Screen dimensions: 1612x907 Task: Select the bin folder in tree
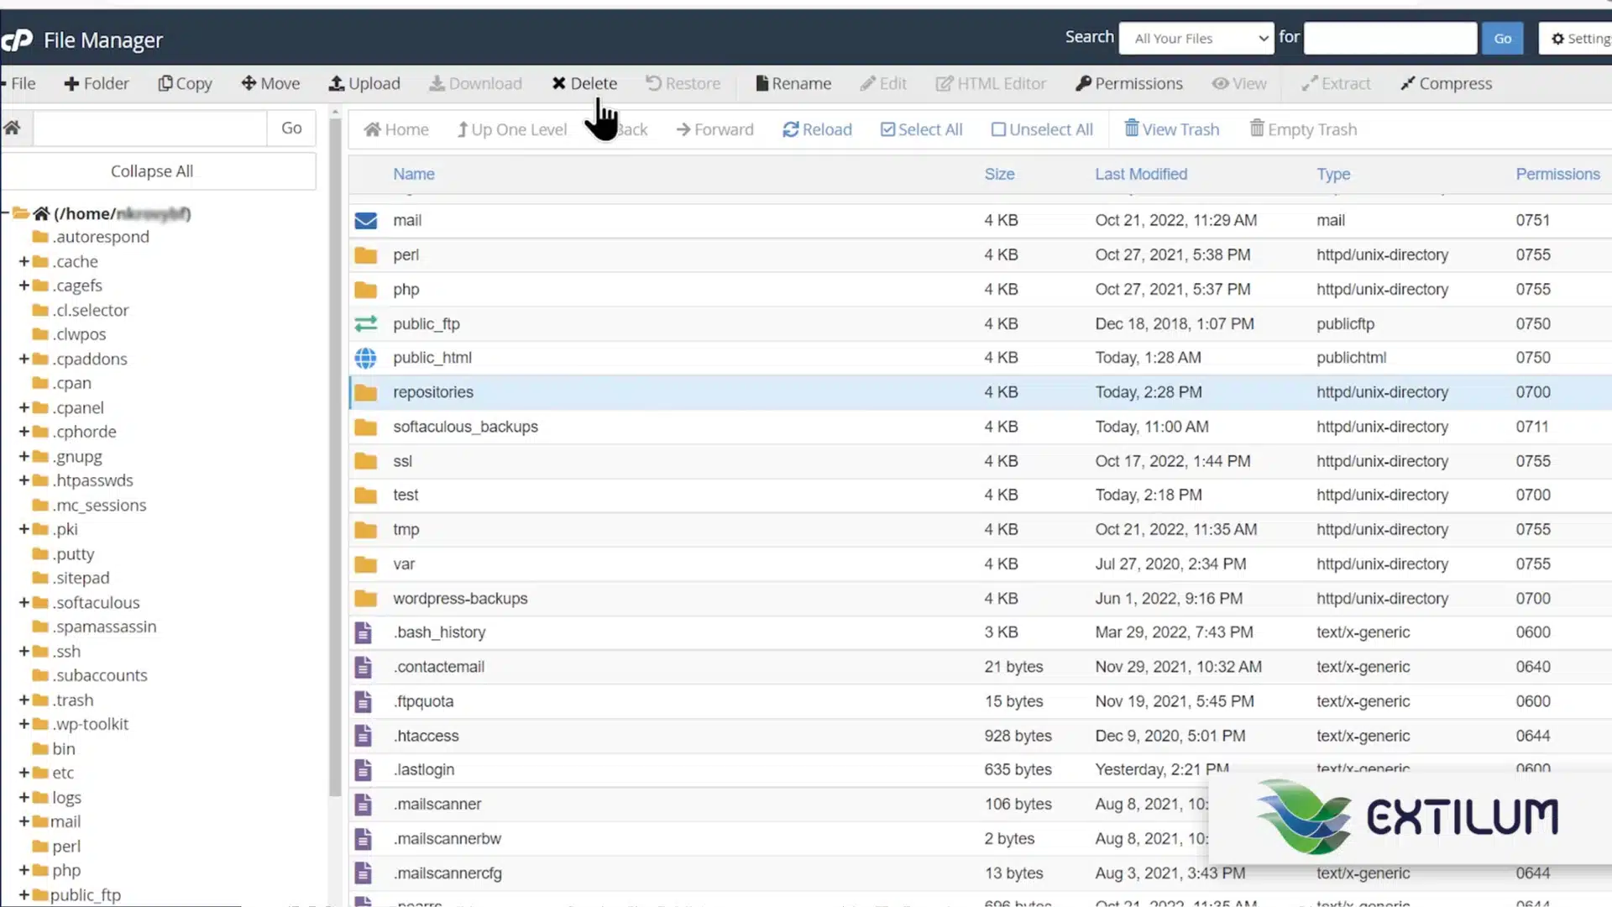pyautogui.click(x=64, y=748)
